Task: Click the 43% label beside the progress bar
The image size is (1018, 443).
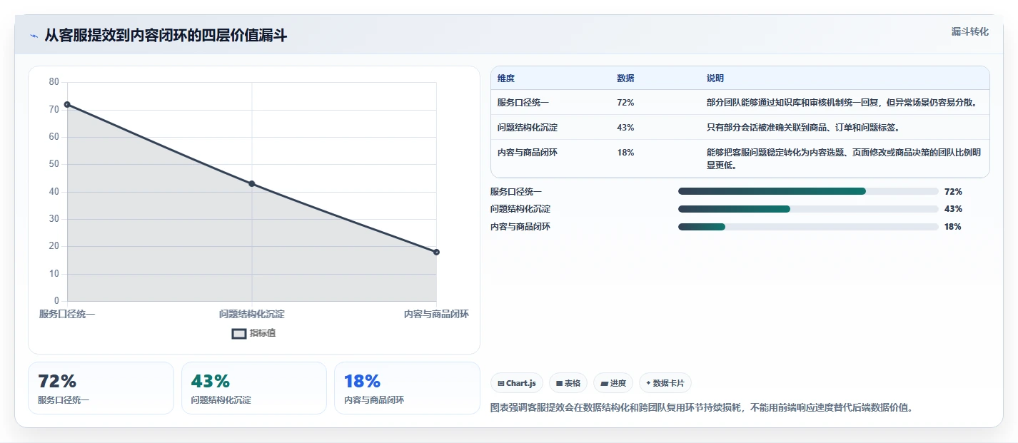Action: coord(953,209)
